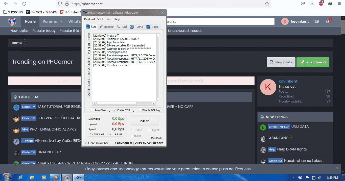Toggle the Burst checkbox
The width and height of the screenshot is (345, 181).
[x=132, y=136]
